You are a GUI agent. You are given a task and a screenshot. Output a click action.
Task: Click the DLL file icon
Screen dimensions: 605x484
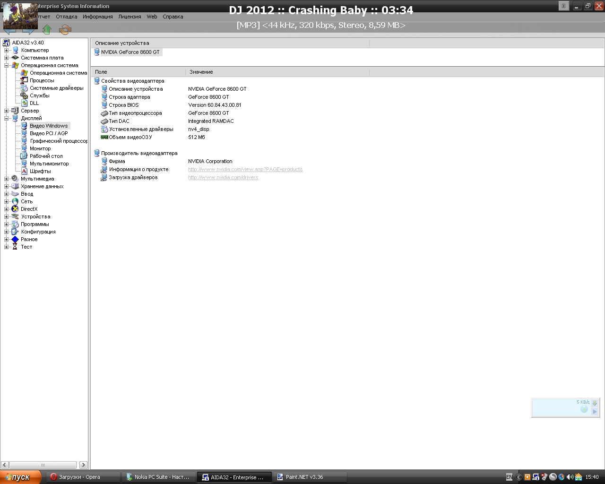[x=24, y=103]
